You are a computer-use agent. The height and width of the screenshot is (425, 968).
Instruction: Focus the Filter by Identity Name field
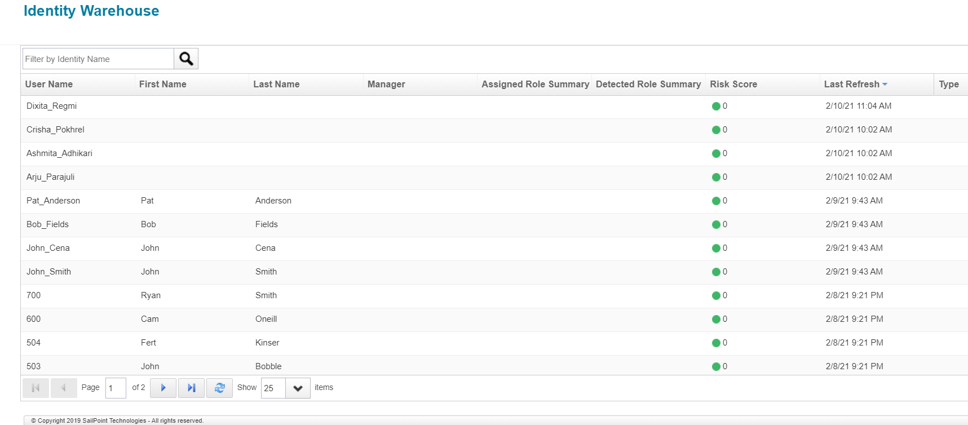click(x=98, y=59)
